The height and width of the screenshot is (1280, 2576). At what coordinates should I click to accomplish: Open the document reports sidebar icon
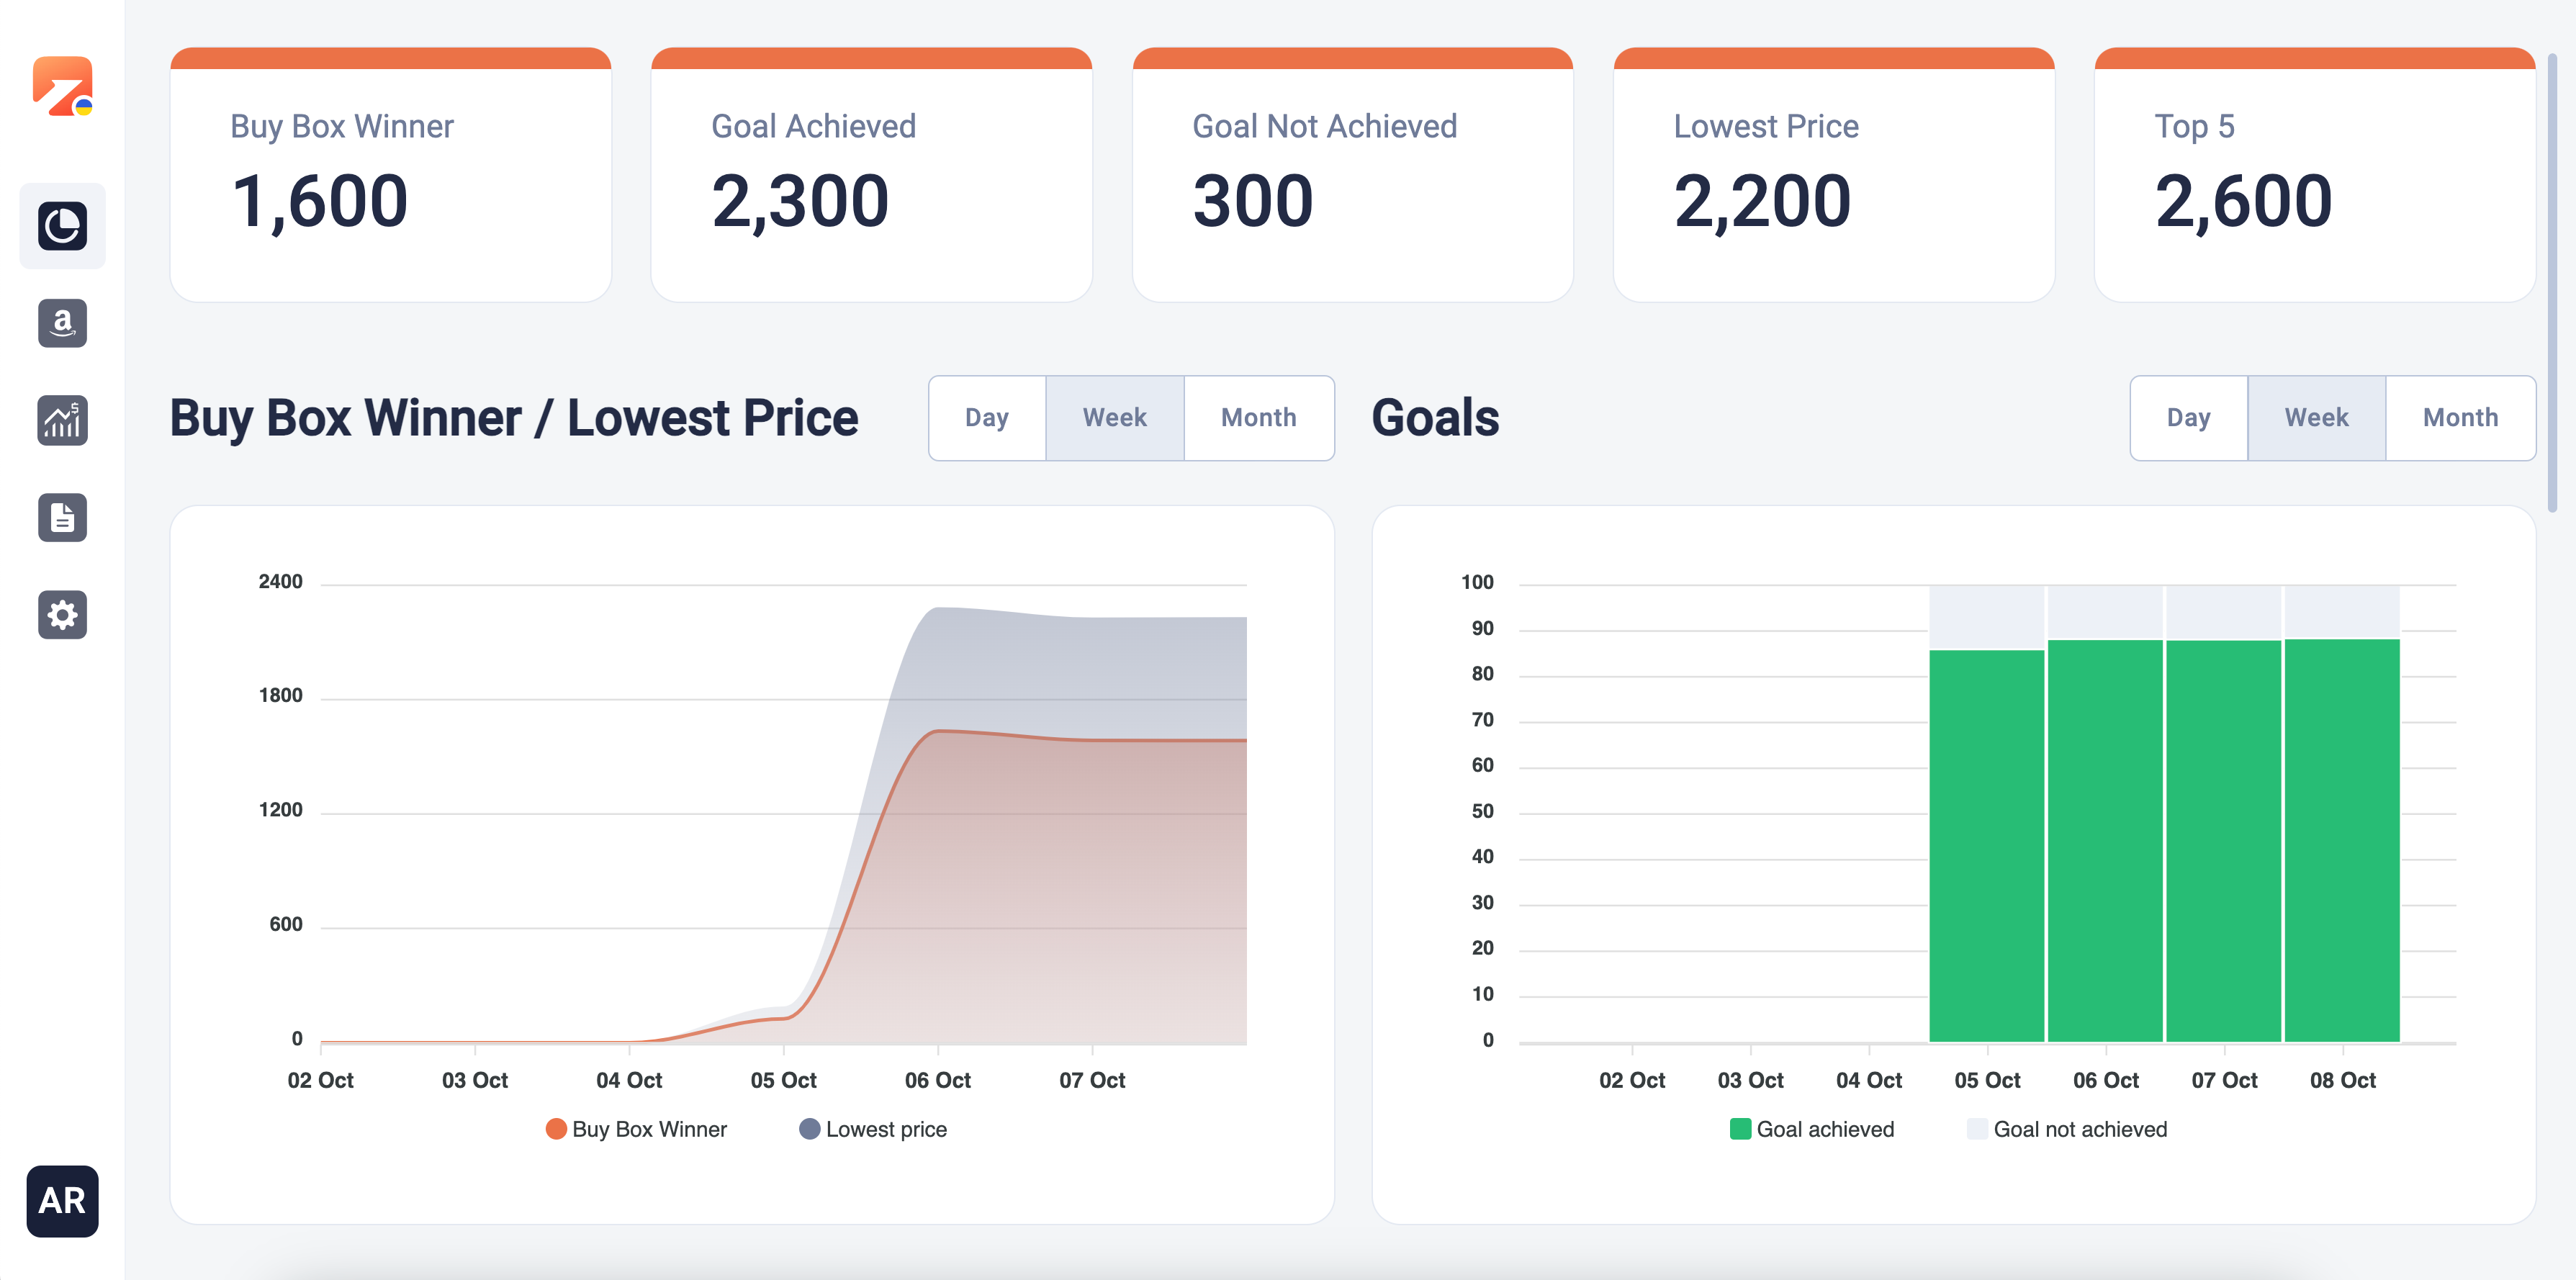pyautogui.click(x=62, y=517)
